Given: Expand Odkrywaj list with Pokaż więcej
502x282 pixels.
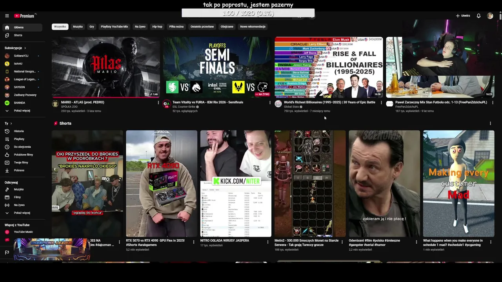Looking at the screenshot, I should tap(22, 213).
